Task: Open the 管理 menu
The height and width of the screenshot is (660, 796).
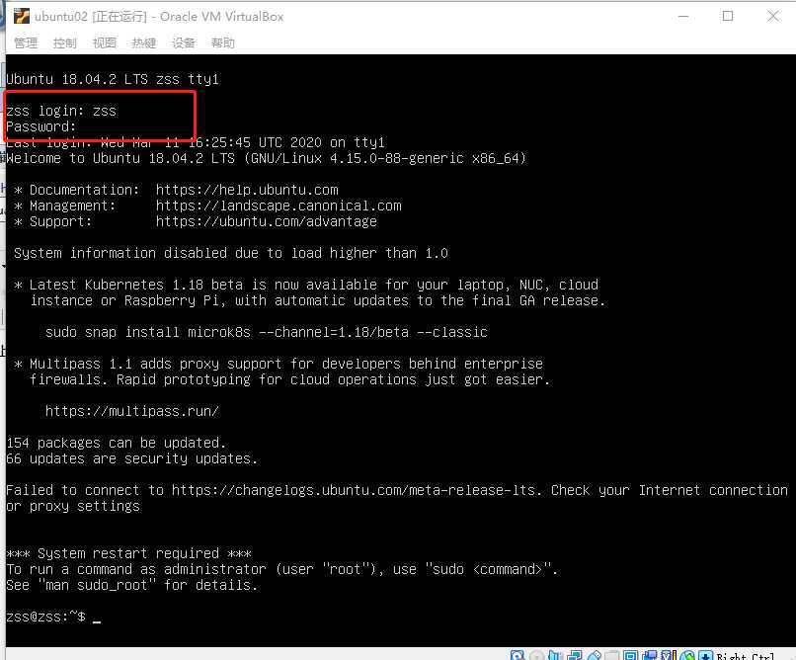Action: [26, 43]
